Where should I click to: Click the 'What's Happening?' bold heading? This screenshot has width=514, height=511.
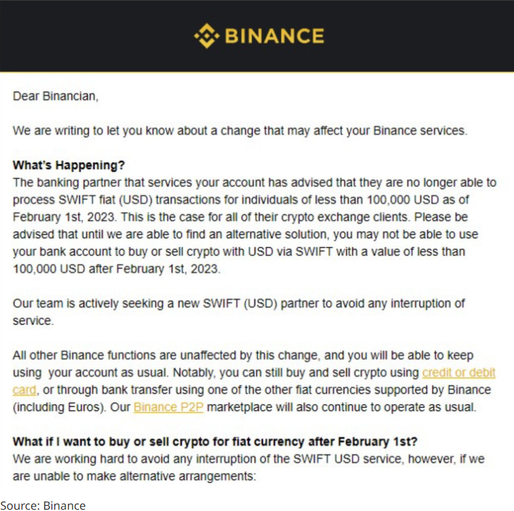click(69, 165)
